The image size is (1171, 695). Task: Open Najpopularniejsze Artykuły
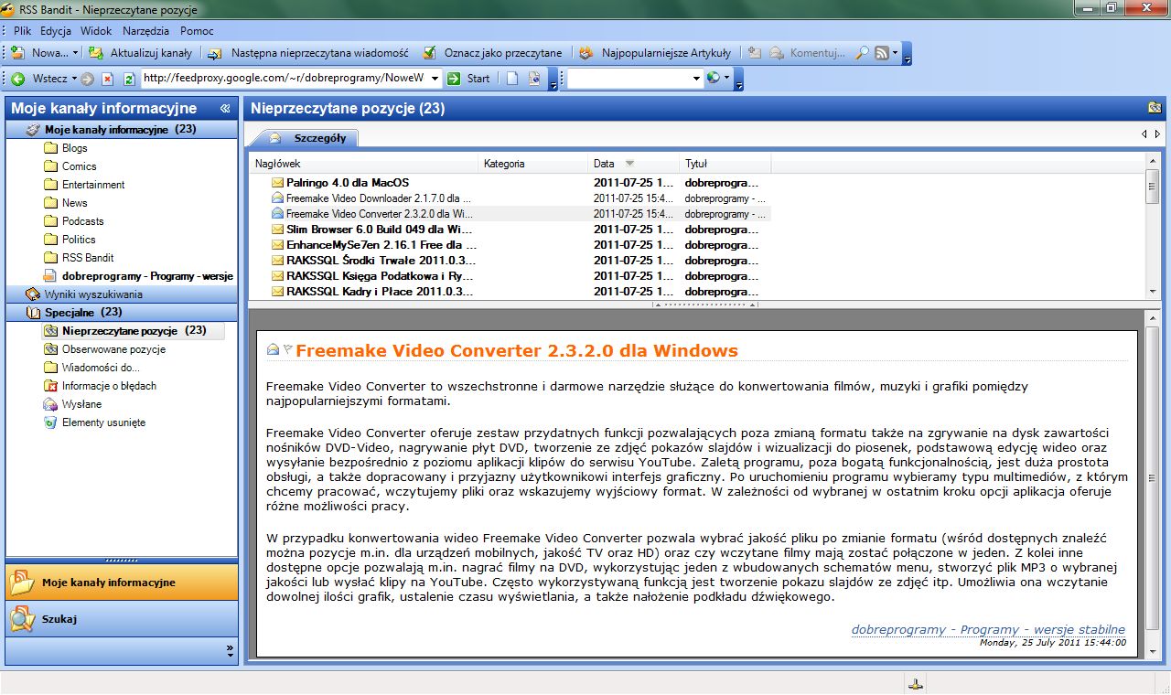(x=655, y=53)
